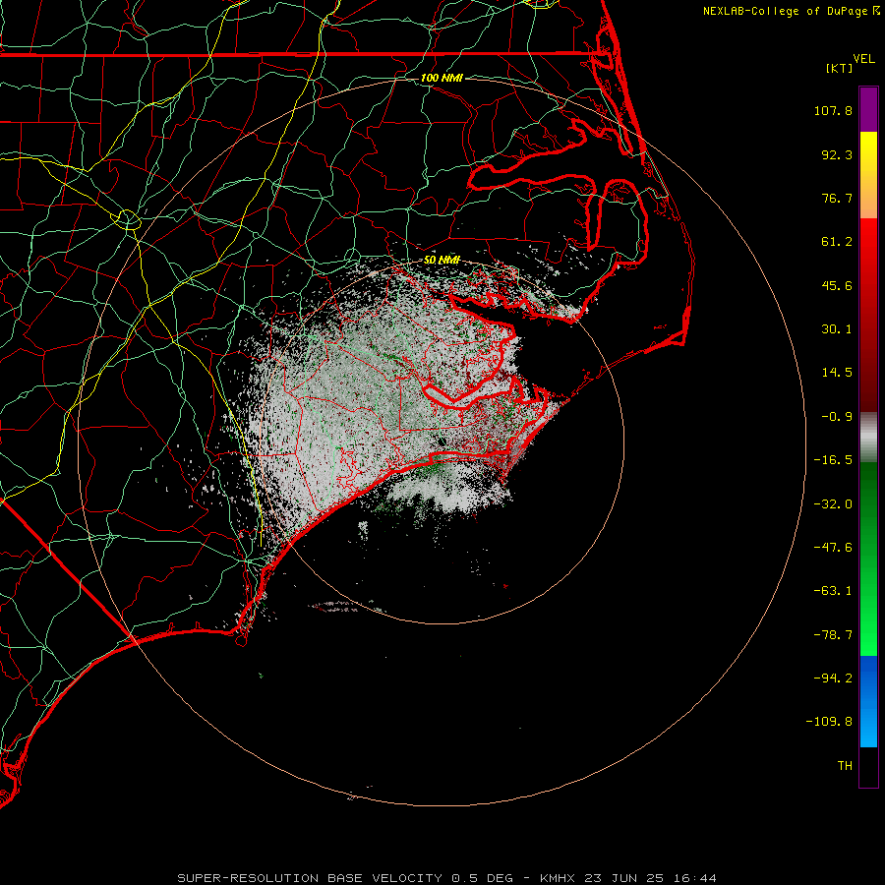
Task: Click the -63.1 velocity scale value
Action: tap(833, 591)
